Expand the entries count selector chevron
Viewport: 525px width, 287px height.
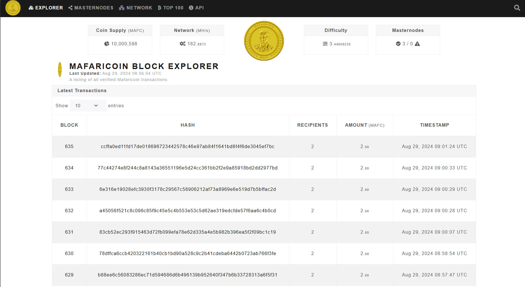[96, 106]
